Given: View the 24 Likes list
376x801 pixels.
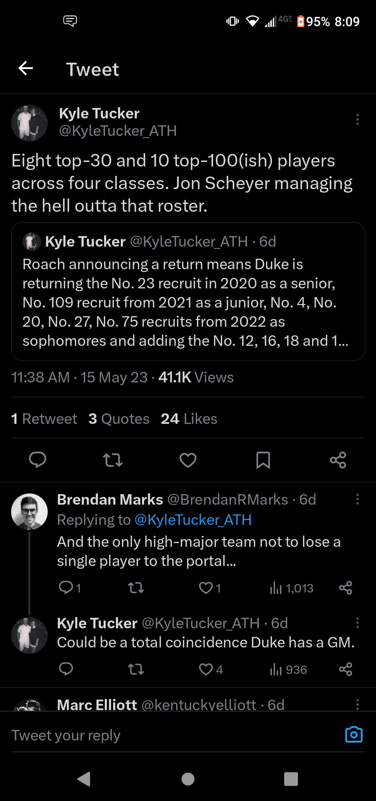Looking at the screenshot, I should point(189,419).
